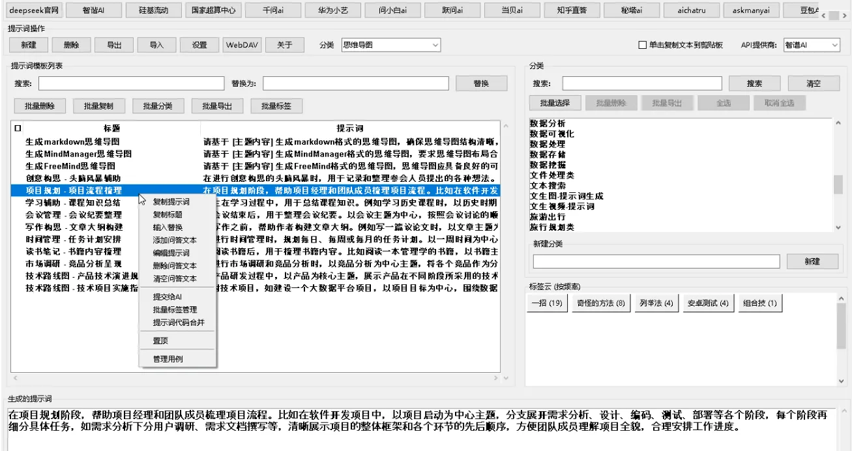
Task: Choose 置顶 in context menu
Action: click(x=176, y=340)
